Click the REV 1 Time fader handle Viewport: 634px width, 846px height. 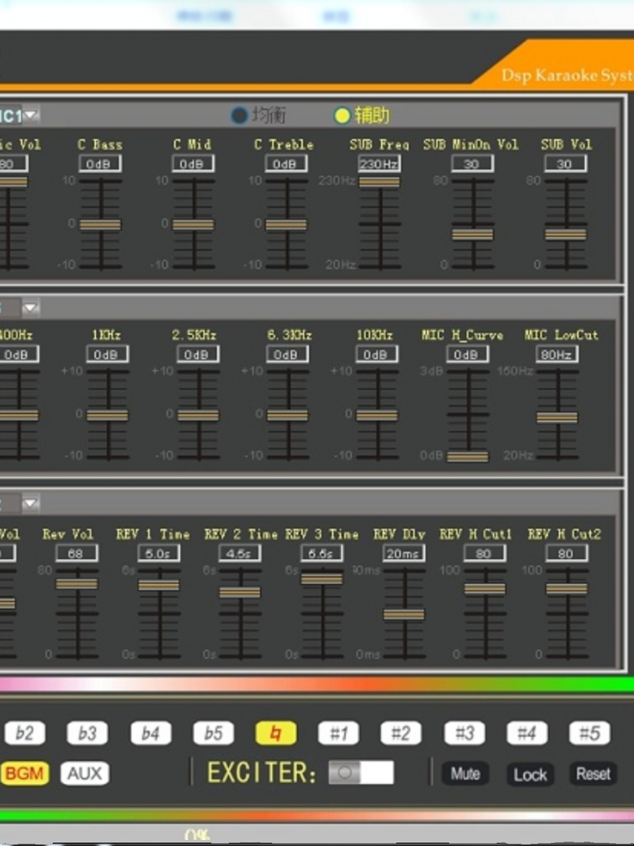point(159,585)
